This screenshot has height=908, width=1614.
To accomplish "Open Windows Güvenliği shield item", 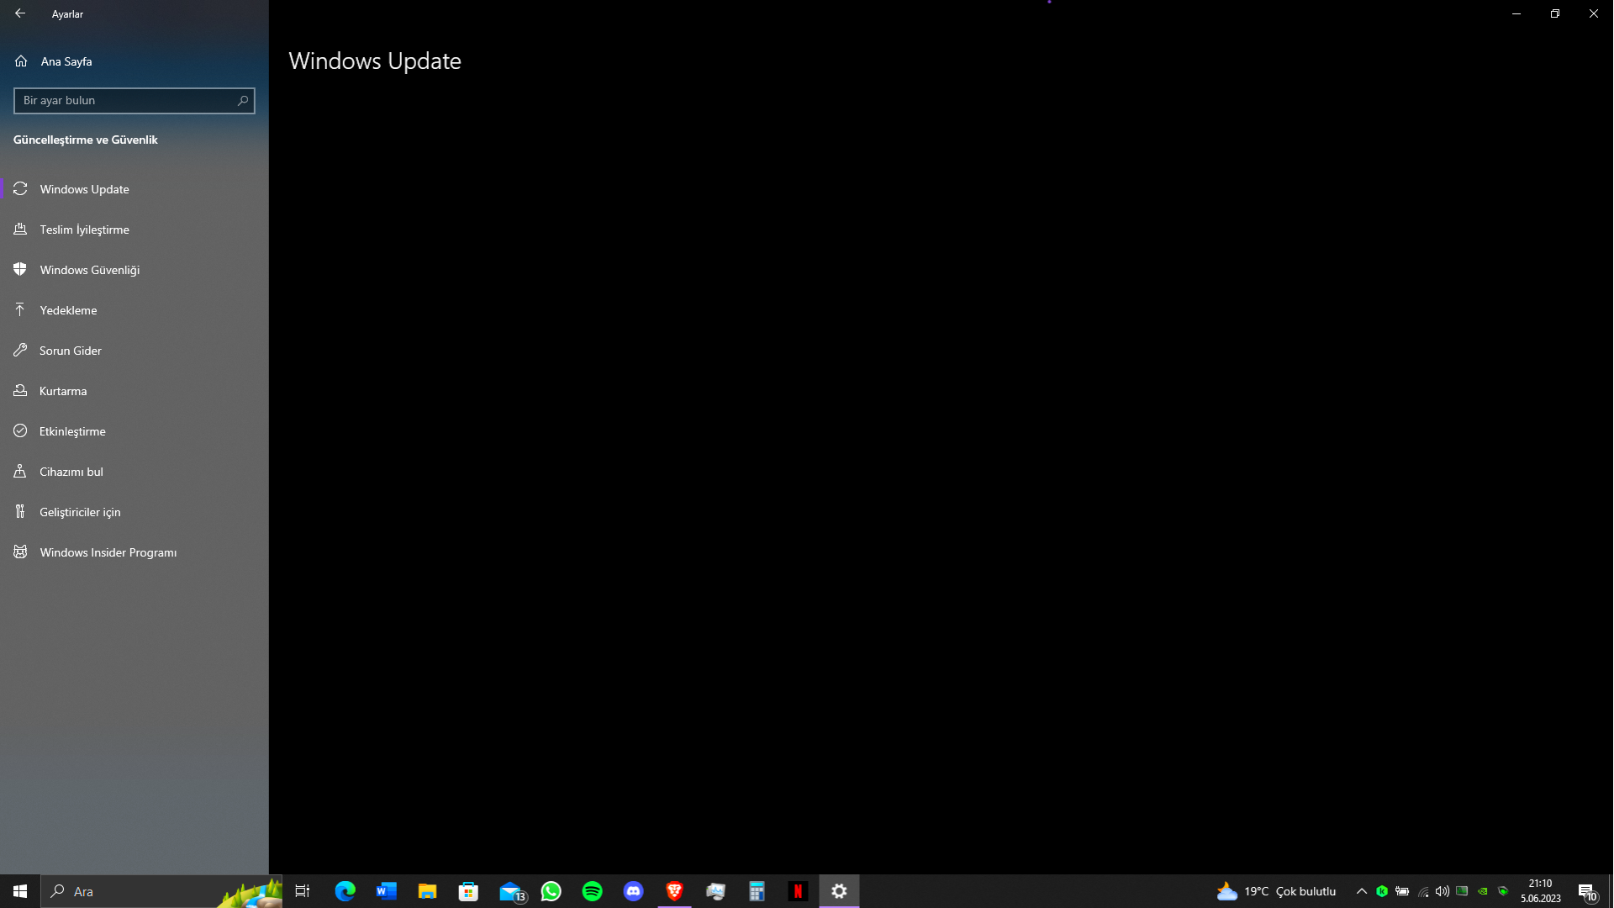I will (89, 270).
